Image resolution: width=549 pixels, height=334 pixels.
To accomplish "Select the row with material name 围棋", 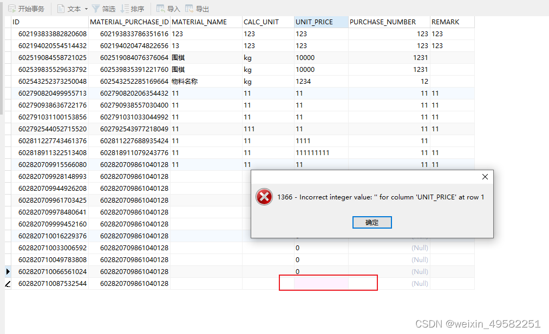I will tap(179, 57).
